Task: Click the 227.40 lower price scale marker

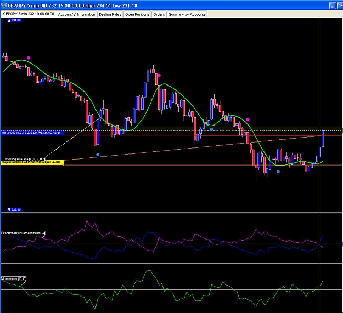Action: [x=14, y=210]
